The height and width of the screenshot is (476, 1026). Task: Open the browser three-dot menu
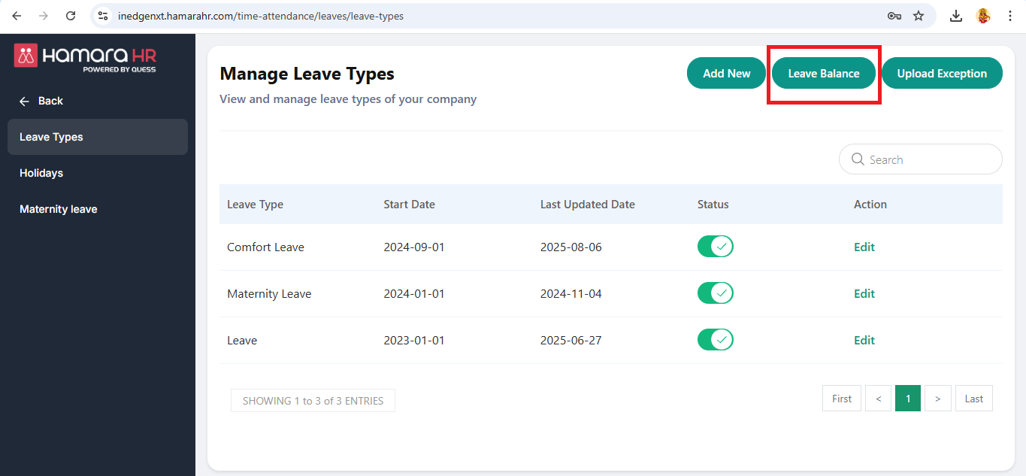[x=1010, y=16]
